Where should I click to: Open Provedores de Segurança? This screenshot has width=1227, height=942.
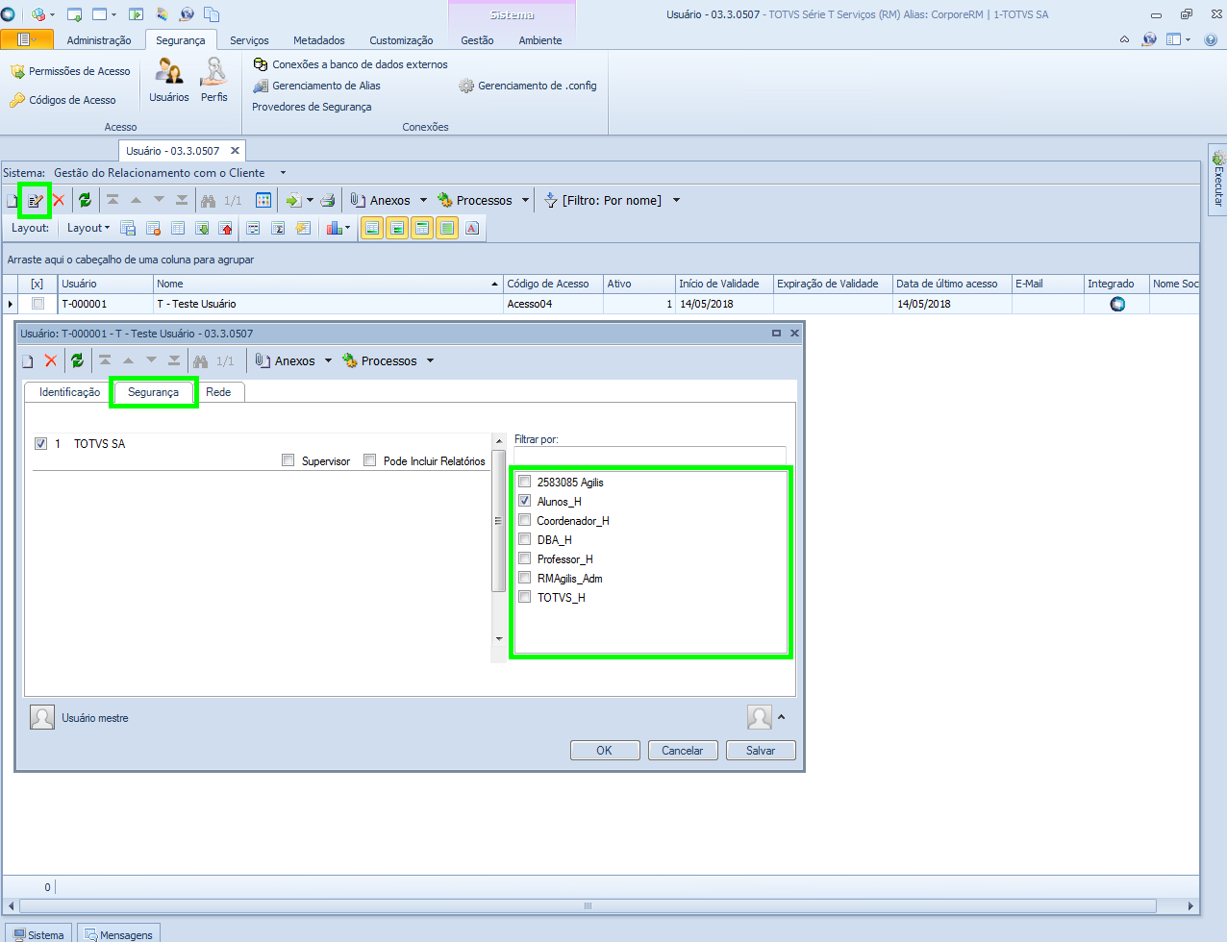pyautogui.click(x=312, y=107)
